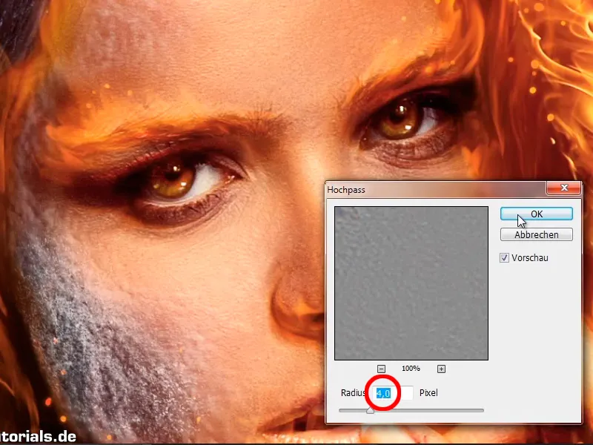Click the gray high-pass preview thumbnail

411,283
